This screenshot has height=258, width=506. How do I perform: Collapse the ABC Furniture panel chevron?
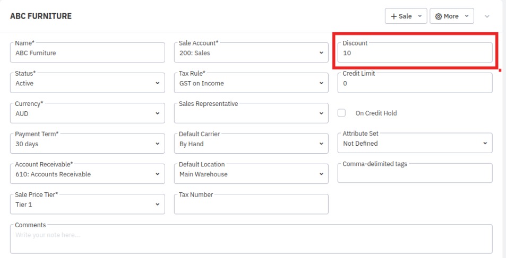point(487,17)
